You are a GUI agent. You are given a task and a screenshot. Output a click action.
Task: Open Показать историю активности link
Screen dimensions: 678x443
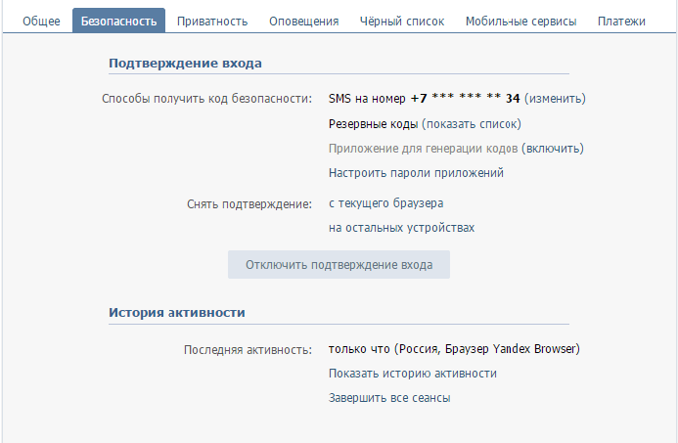[x=413, y=374]
